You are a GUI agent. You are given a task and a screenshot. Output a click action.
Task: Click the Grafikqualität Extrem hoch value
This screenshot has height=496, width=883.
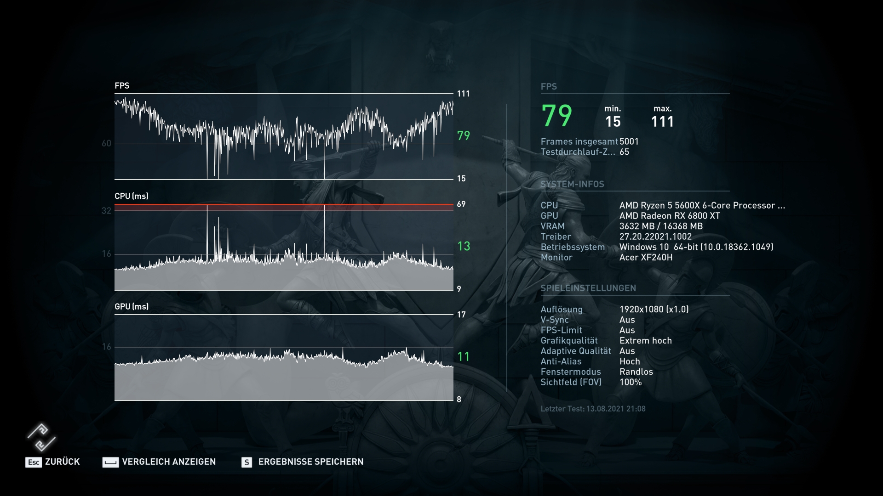(x=645, y=341)
